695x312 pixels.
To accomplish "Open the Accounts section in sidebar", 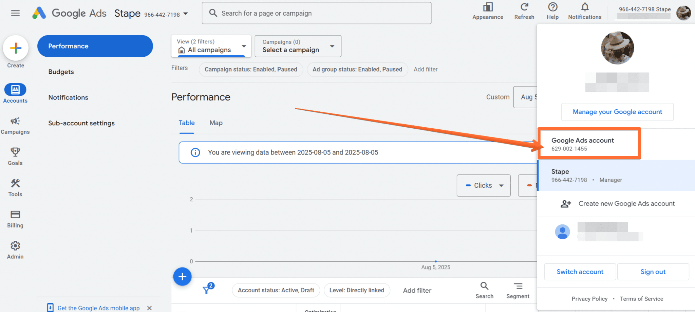I will 15,93.
